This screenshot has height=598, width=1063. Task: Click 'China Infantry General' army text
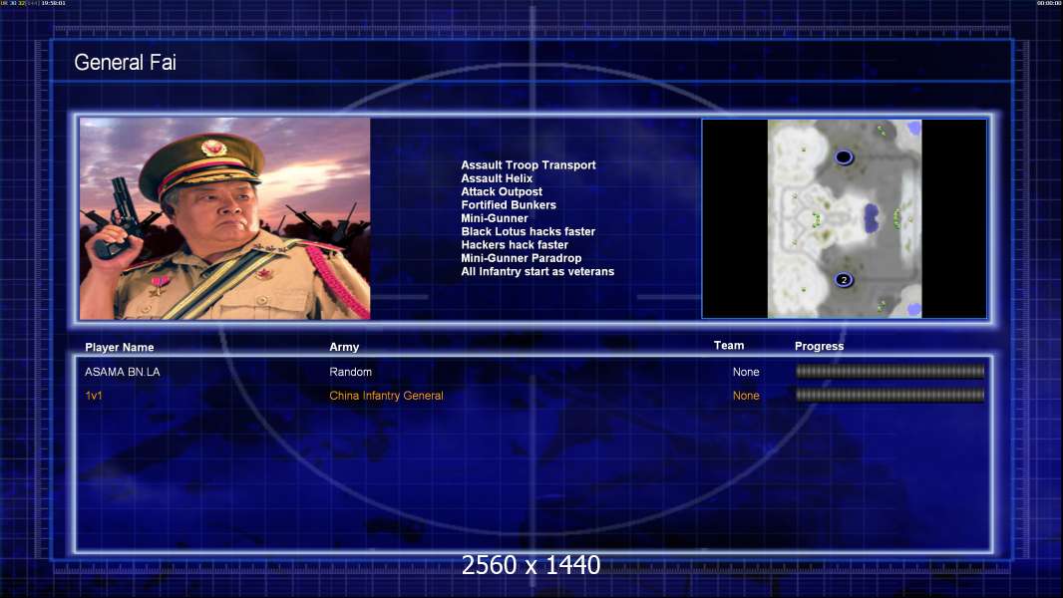[x=386, y=395]
